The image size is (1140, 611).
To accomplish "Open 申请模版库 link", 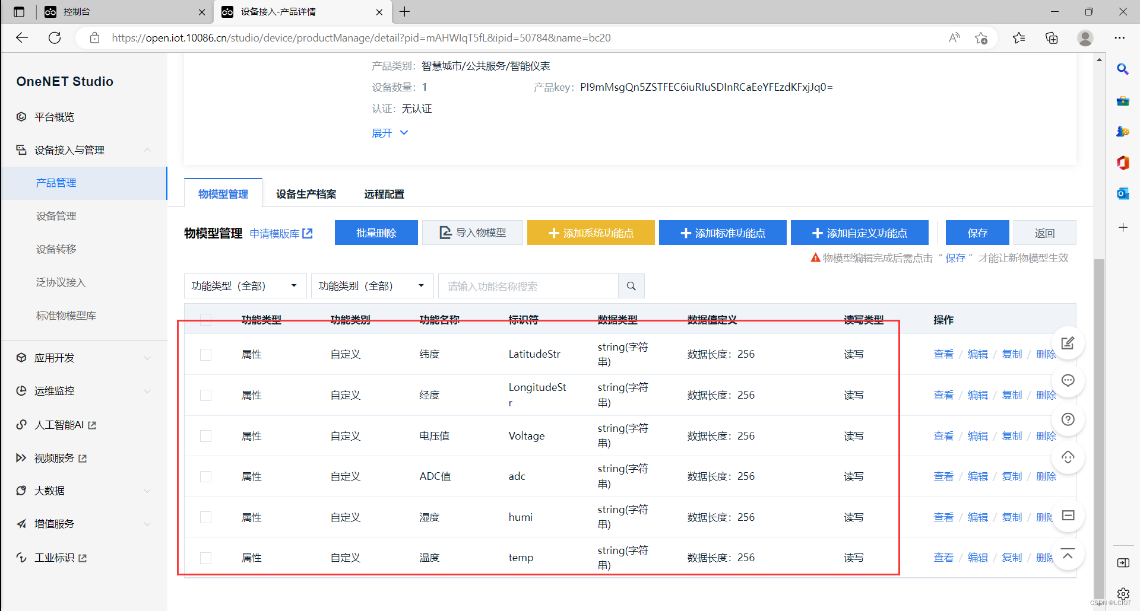I will [x=281, y=234].
